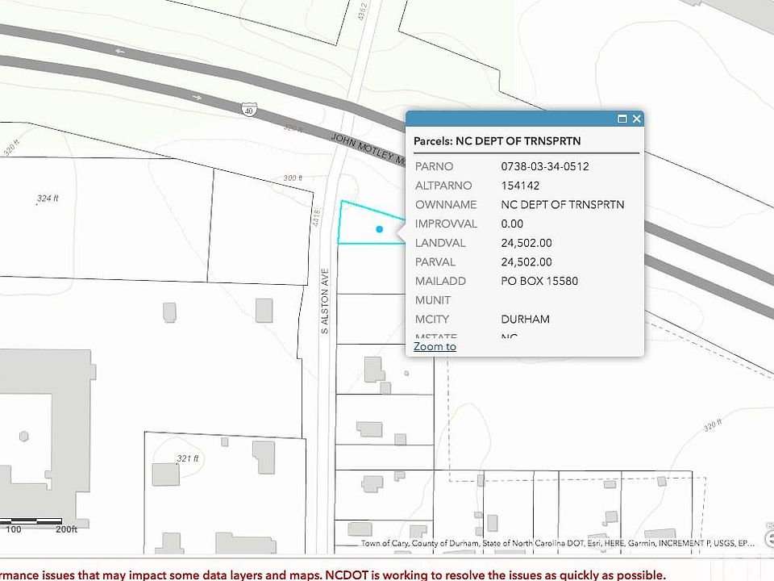Select the OWNNAME value NC DEPT OF TRNSPRTN
This screenshot has width=774, height=581.
562,204
